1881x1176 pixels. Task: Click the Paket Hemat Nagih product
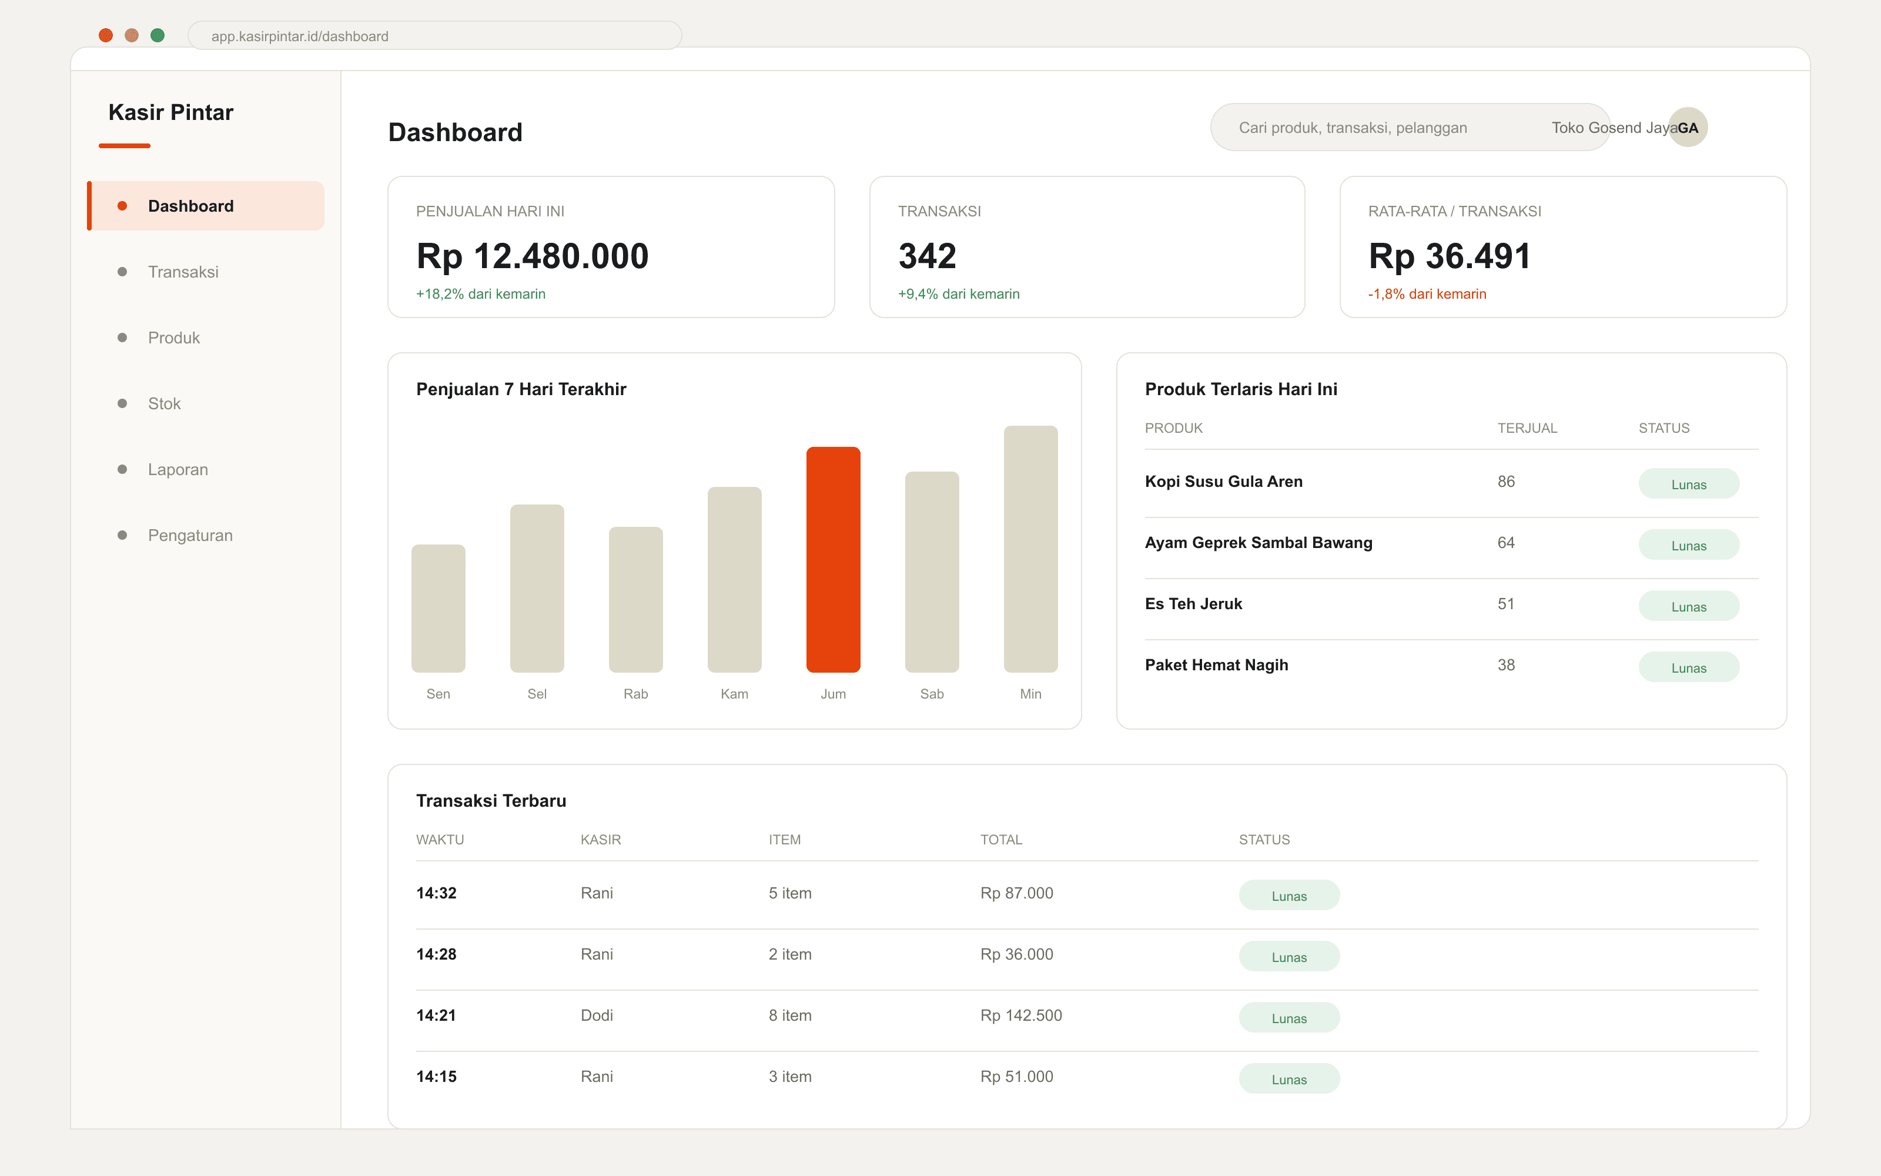pyautogui.click(x=1216, y=665)
